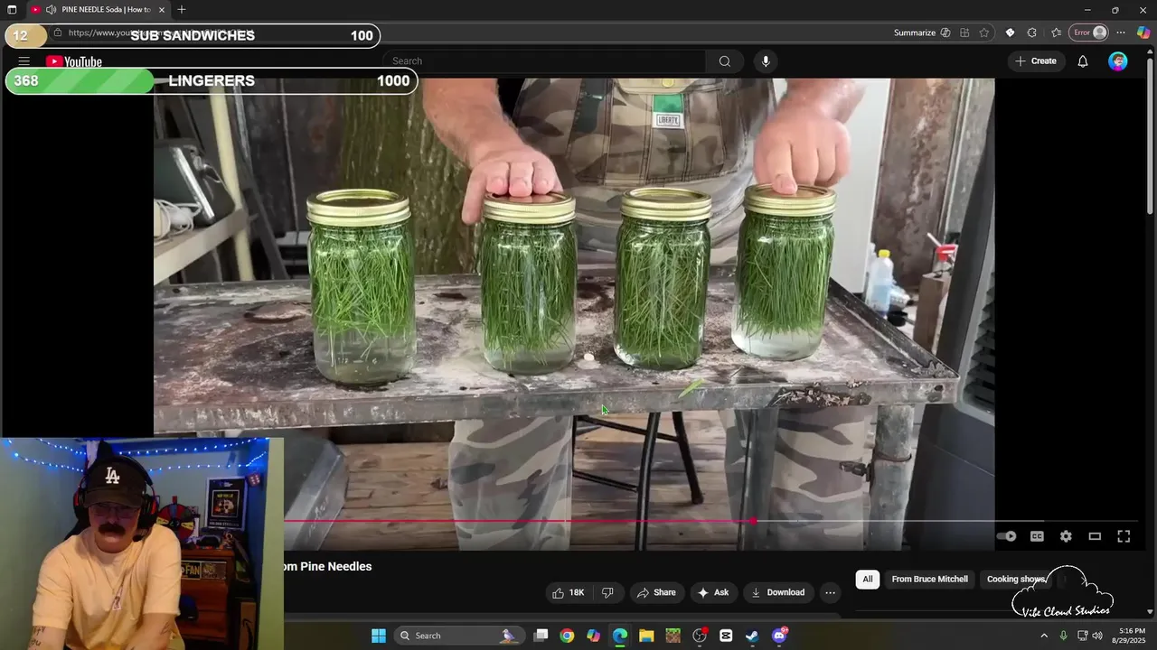Open more actions three-dot menu under video
The image size is (1157, 650).
tap(830, 592)
